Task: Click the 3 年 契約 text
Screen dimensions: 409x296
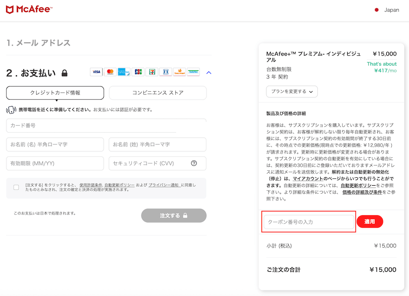Action: (x=277, y=77)
